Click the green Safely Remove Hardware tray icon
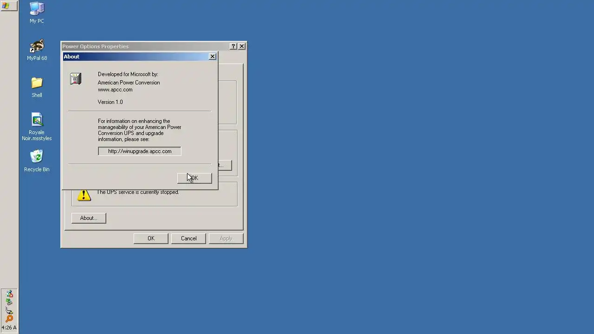 pyautogui.click(x=9, y=302)
